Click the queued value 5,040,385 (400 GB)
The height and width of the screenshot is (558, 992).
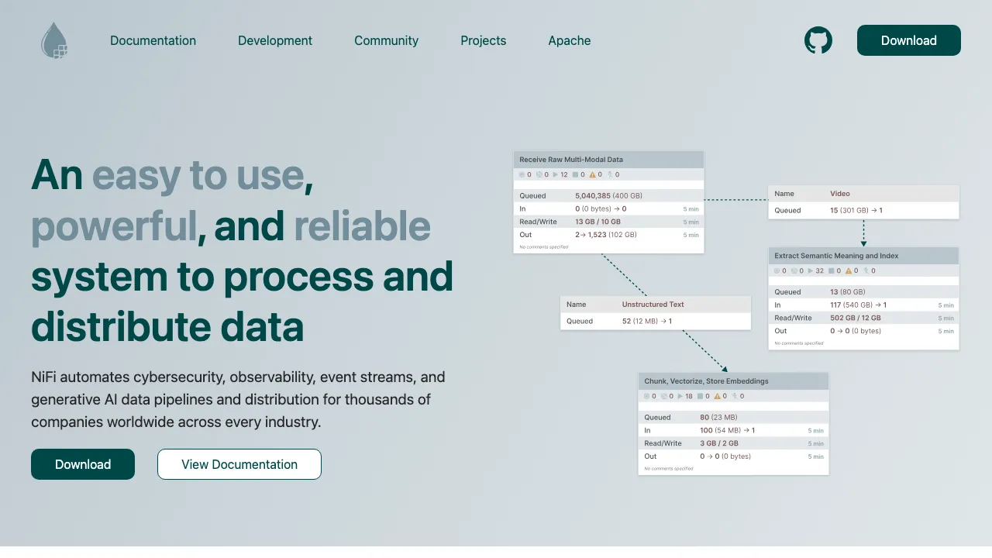[608, 195]
